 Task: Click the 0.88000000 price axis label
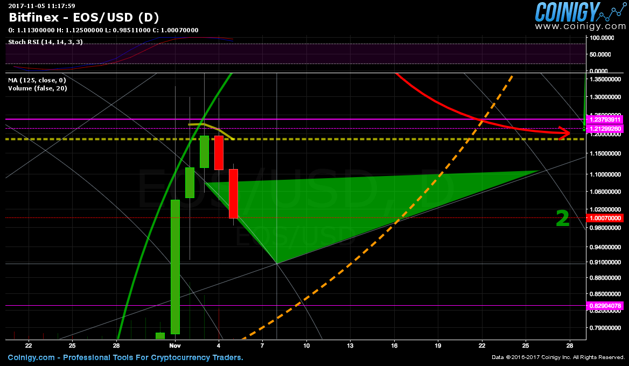[x=605, y=278]
